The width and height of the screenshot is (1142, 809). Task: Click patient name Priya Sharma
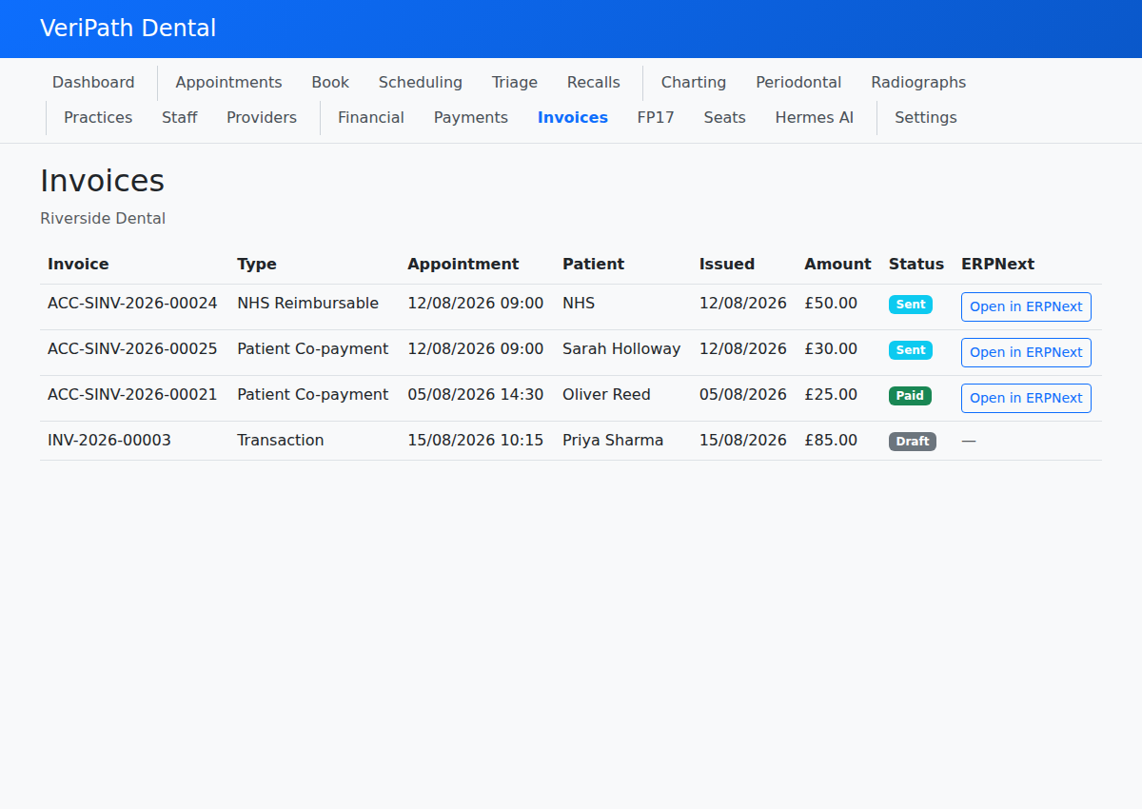(613, 441)
